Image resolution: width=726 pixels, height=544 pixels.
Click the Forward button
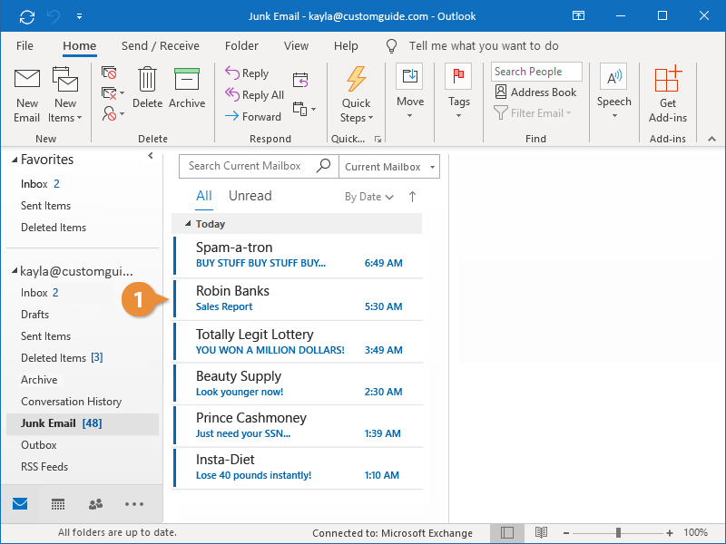pyautogui.click(x=253, y=117)
